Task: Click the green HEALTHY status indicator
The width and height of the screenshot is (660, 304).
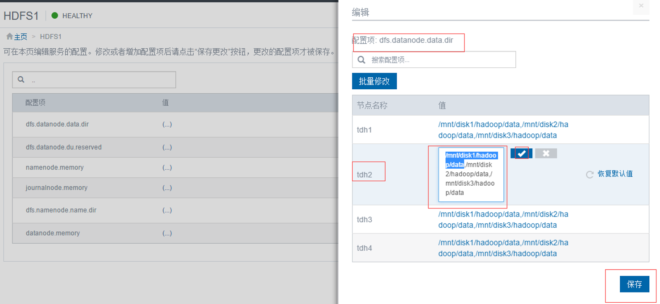Action: (x=55, y=16)
